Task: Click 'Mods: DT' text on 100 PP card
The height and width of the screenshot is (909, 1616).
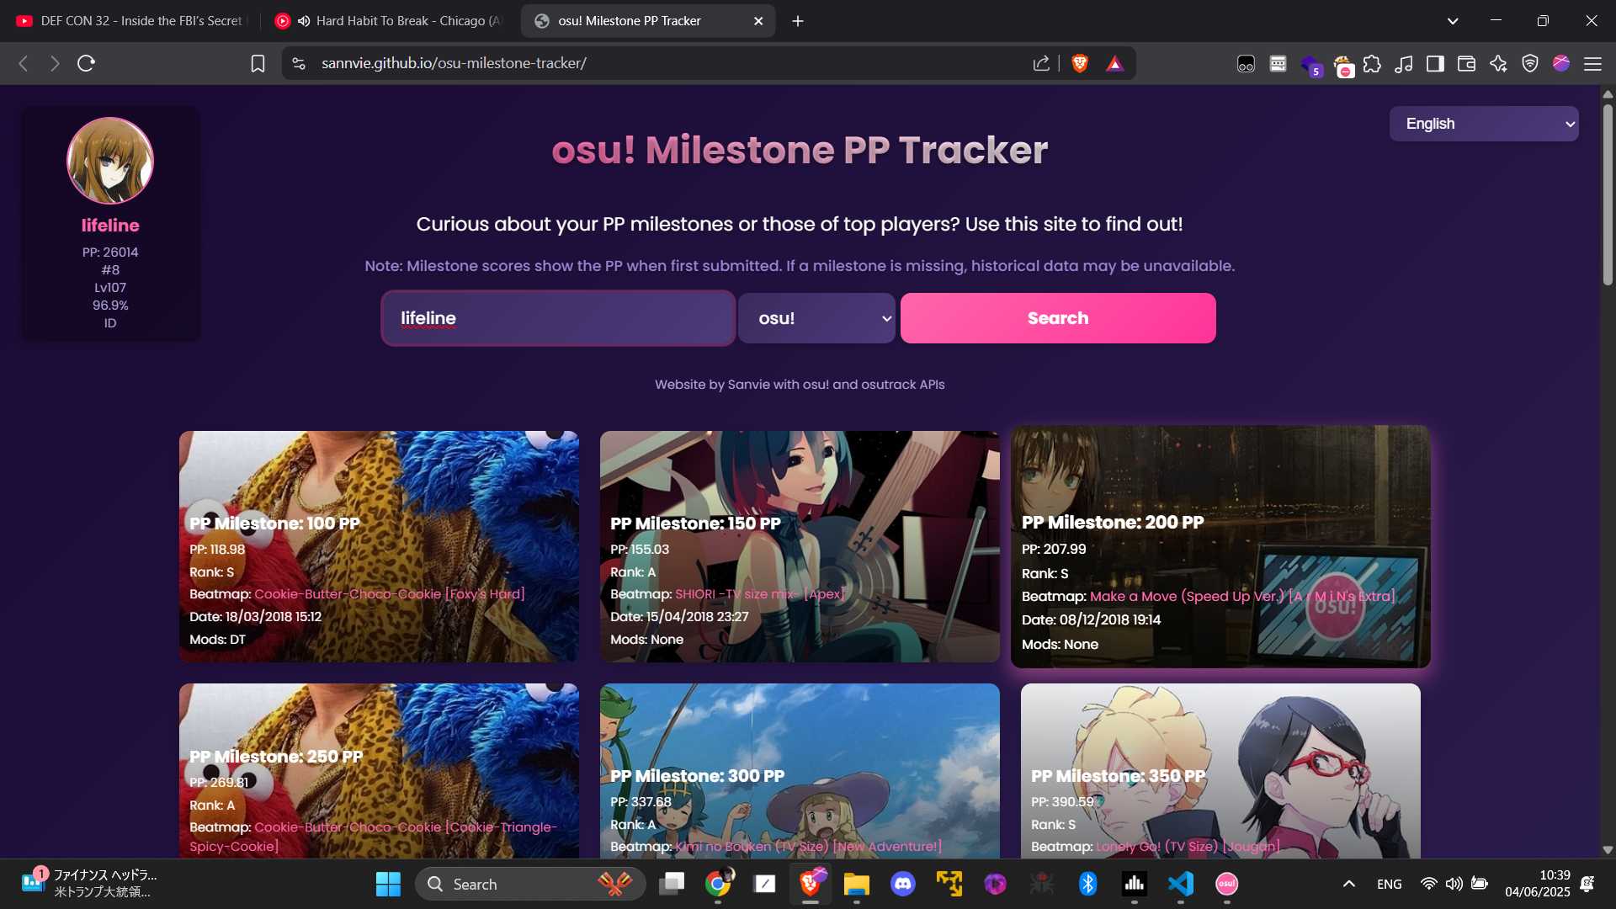Action: [x=218, y=640]
